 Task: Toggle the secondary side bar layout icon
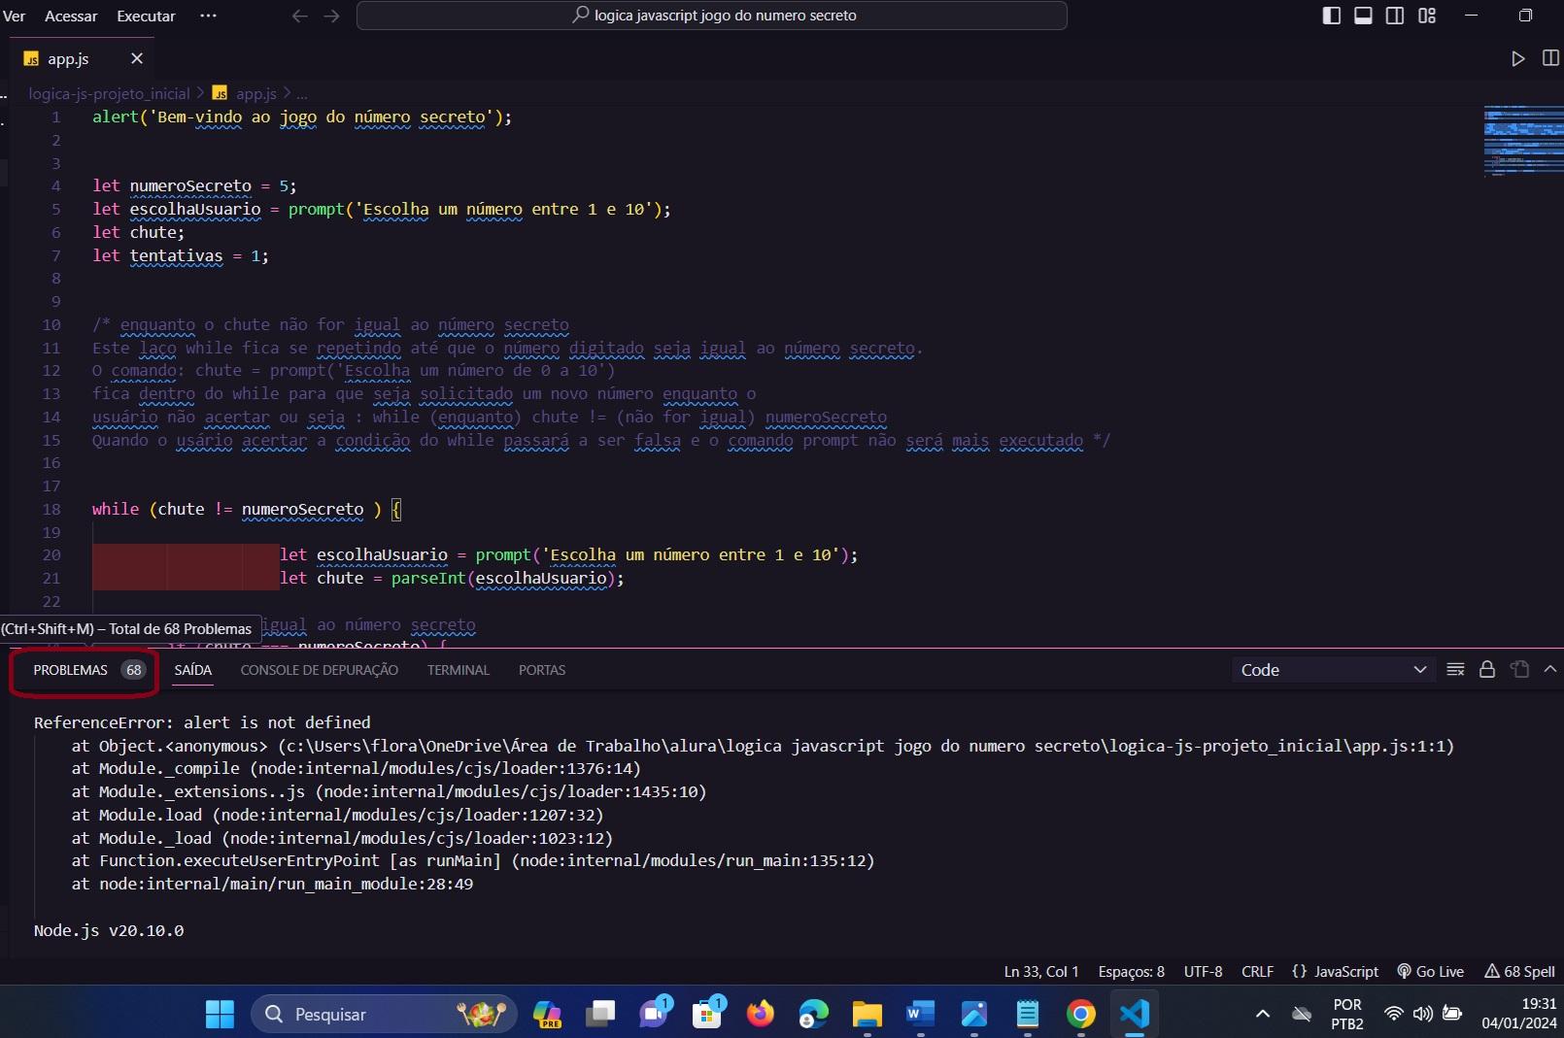click(1395, 16)
